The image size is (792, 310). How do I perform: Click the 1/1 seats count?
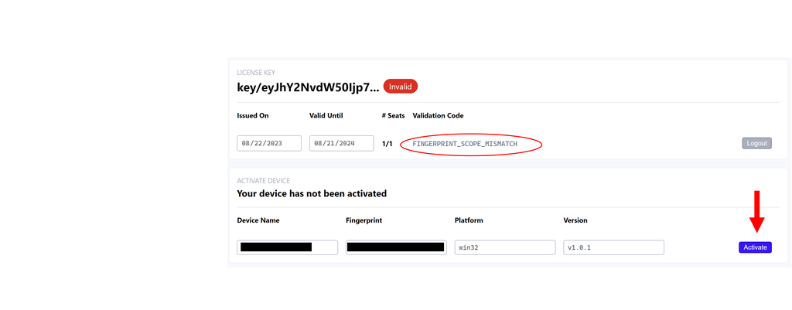tap(387, 144)
